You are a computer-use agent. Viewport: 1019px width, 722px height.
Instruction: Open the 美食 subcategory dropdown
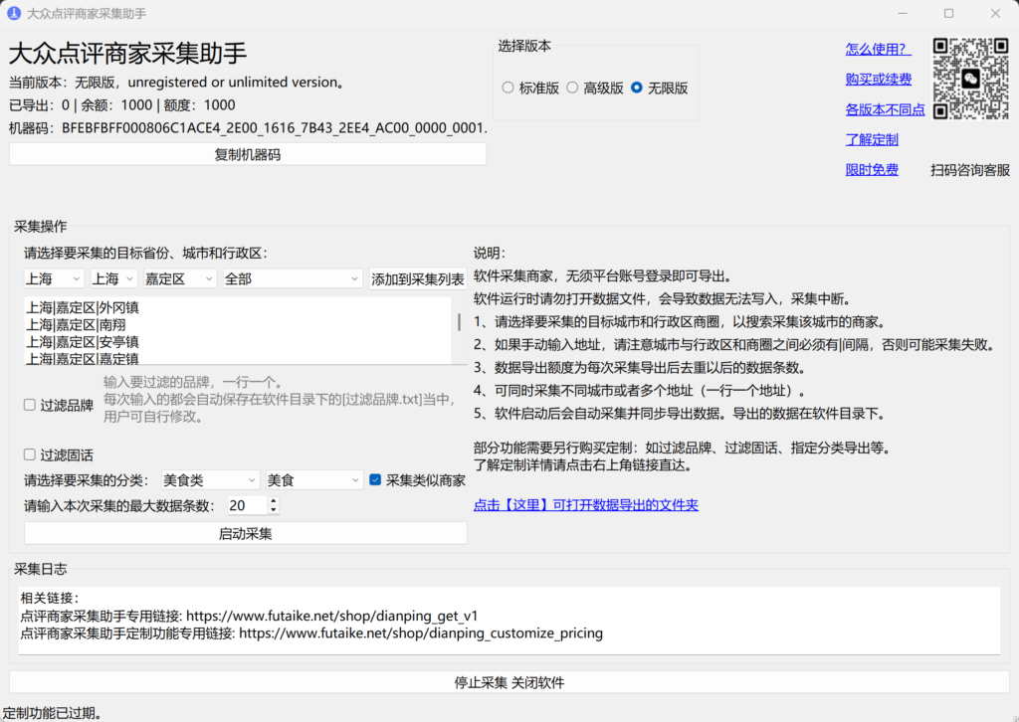(313, 478)
